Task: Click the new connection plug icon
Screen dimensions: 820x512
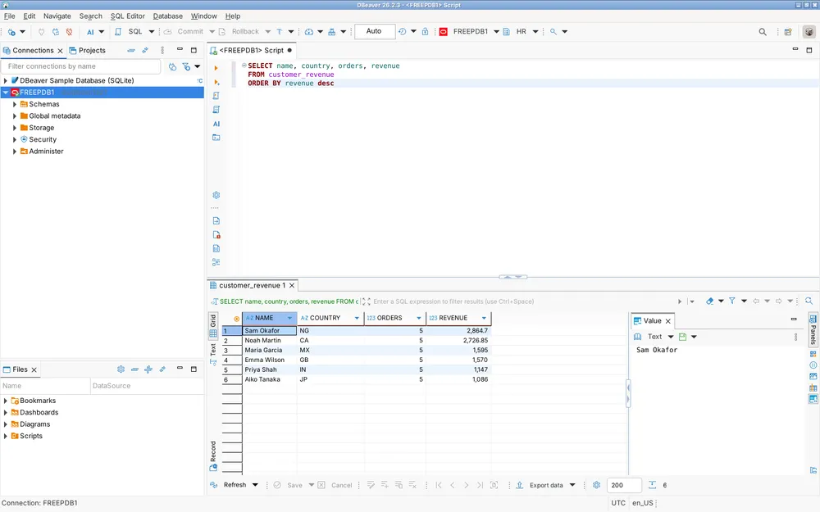Action: coord(11,32)
